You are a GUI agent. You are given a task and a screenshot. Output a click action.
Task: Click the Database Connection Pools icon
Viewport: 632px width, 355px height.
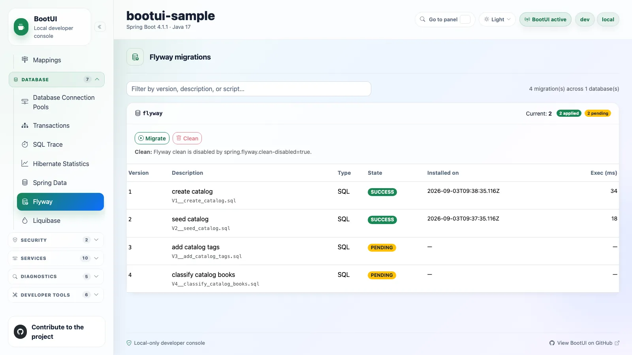[25, 102]
